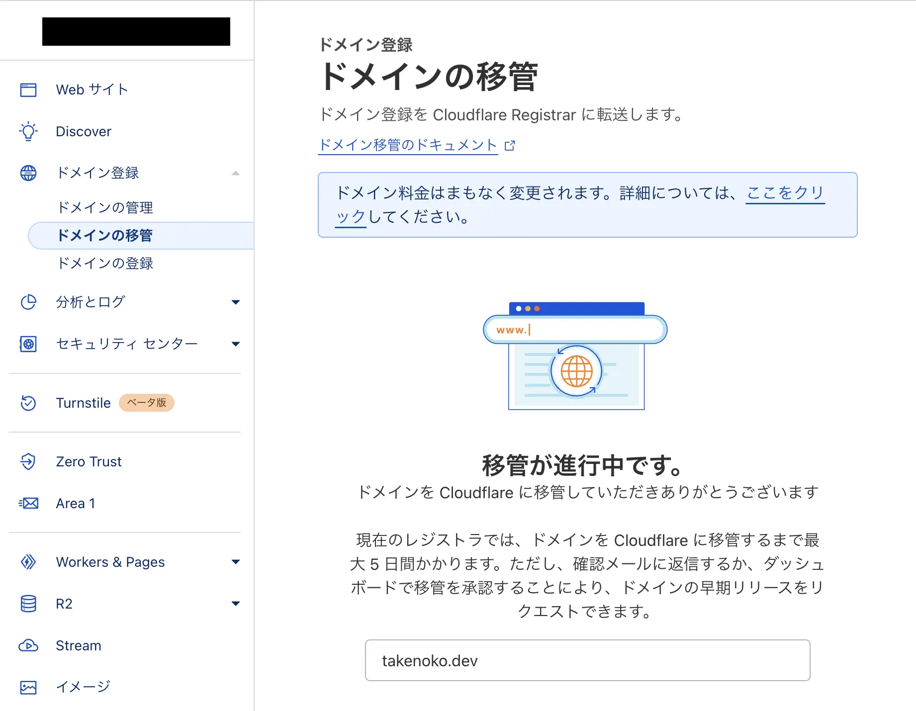
Task: Select the Web サイト icon in sidebar
Action: click(28, 90)
